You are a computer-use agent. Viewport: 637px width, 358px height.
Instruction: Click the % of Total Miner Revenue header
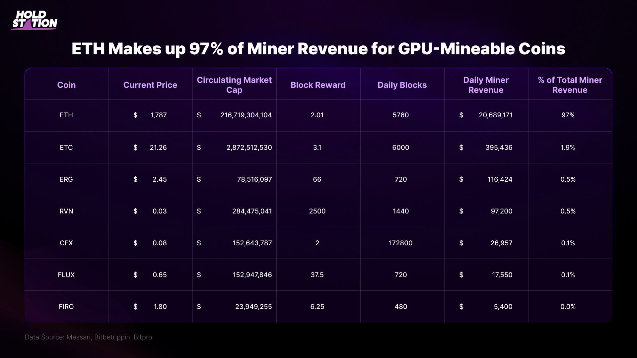coord(570,85)
